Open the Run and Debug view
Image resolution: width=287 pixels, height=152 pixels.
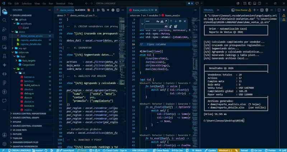4,29
